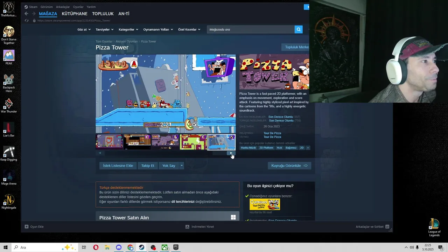Click 2D Platform tag
Image resolution: width=448 pixels, height=252 pixels.
266,148
